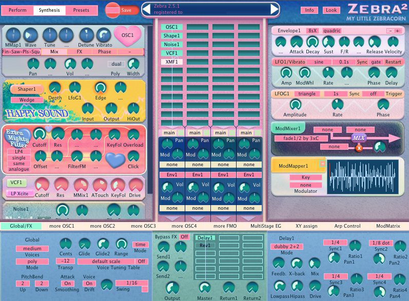Image resolution: width=409 pixels, height=301 pixels.
Task: Click the blue heart in Extra Mighty Filter
Action: click(115, 160)
